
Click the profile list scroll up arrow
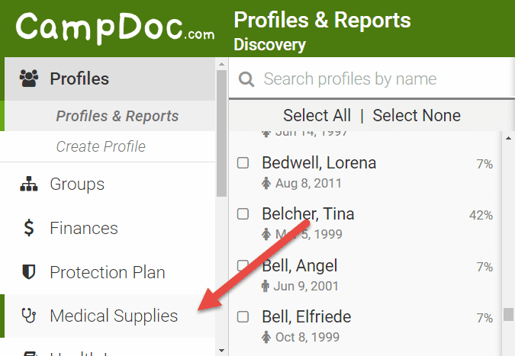pyautogui.click(x=508, y=138)
